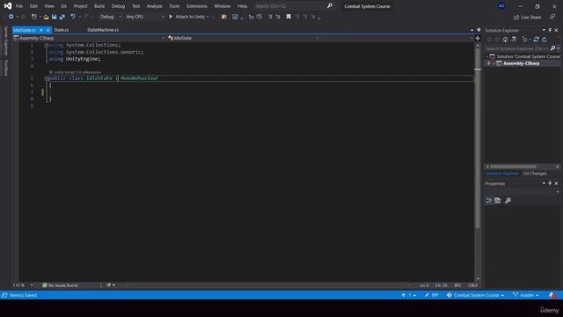Click the Visual Studio logo icon

(x=8, y=6)
